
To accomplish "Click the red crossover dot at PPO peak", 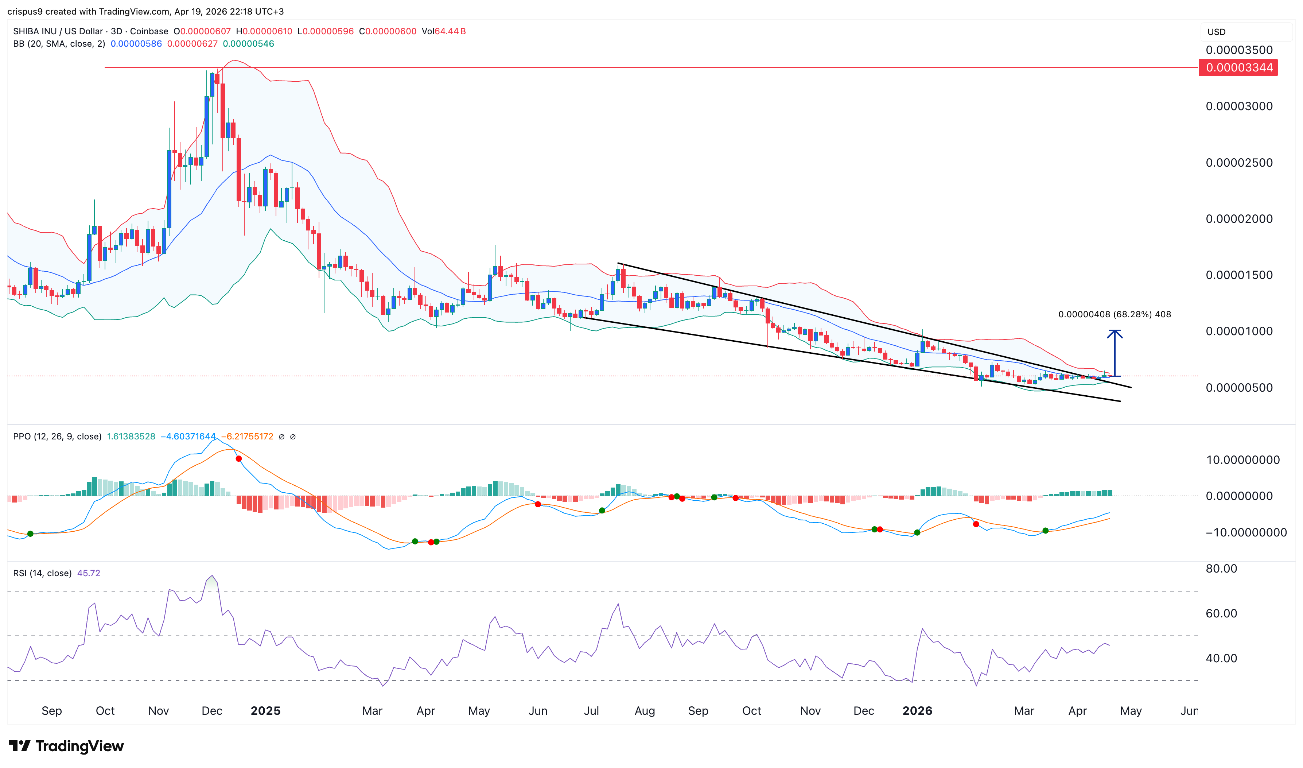I will coord(238,458).
